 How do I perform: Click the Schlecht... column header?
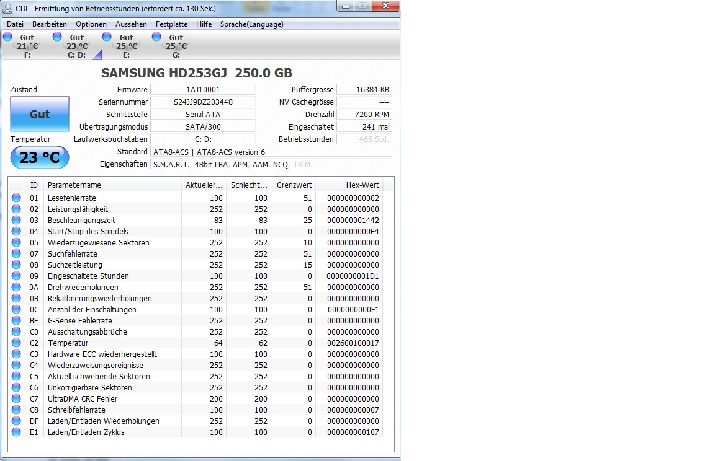[249, 185]
